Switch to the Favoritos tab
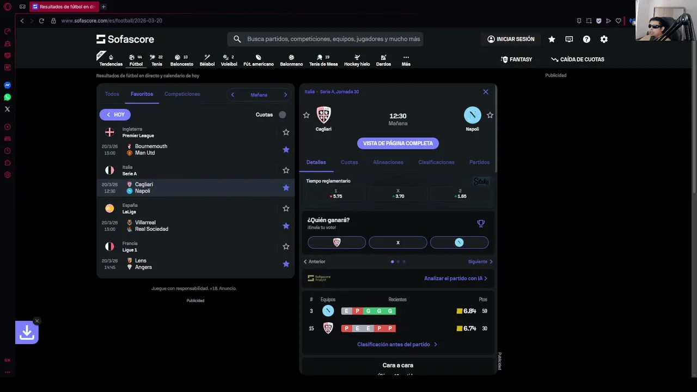 click(142, 94)
